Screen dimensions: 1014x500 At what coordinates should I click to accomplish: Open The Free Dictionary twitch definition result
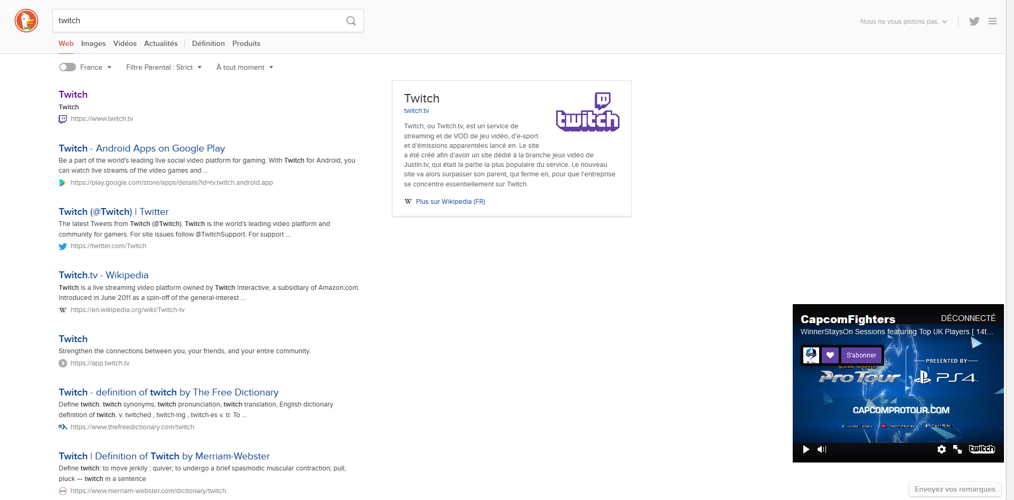(x=168, y=392)
